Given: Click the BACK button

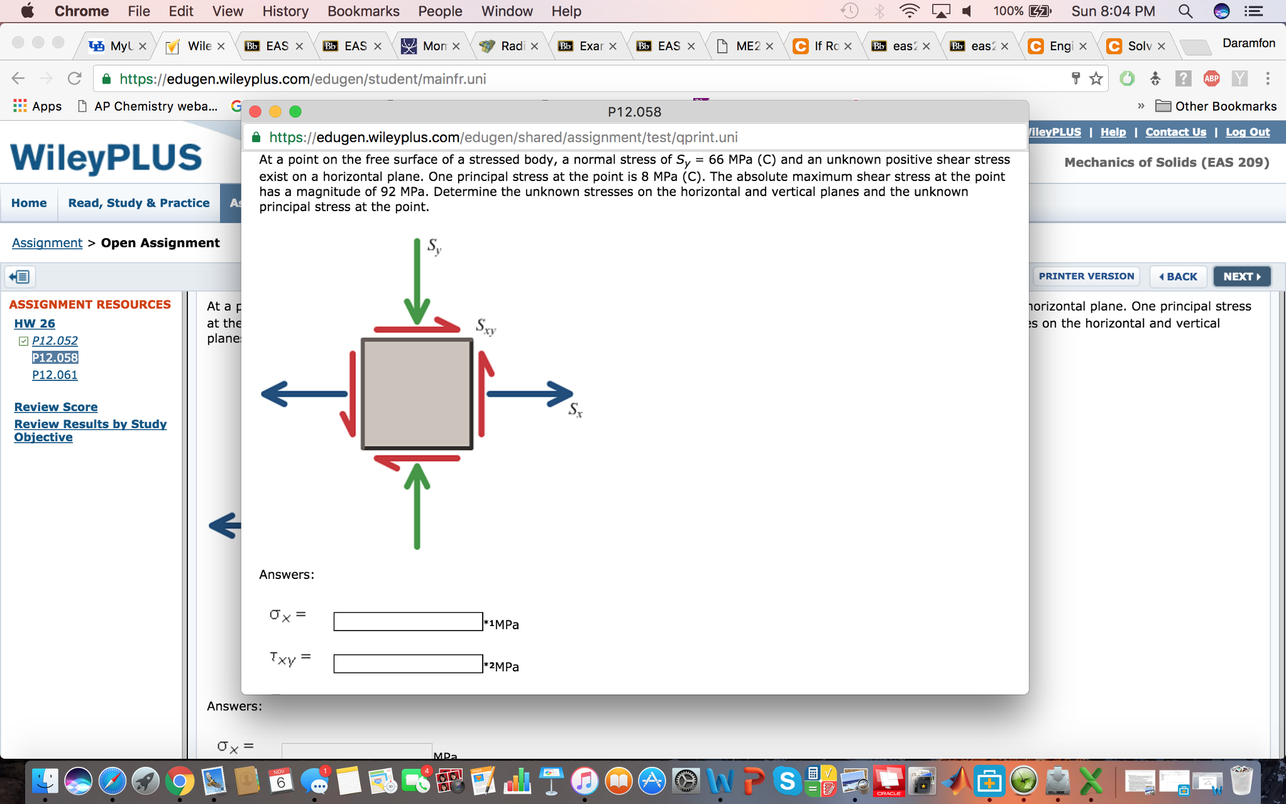Looking at the screenshot, I should coord(1179,277).
